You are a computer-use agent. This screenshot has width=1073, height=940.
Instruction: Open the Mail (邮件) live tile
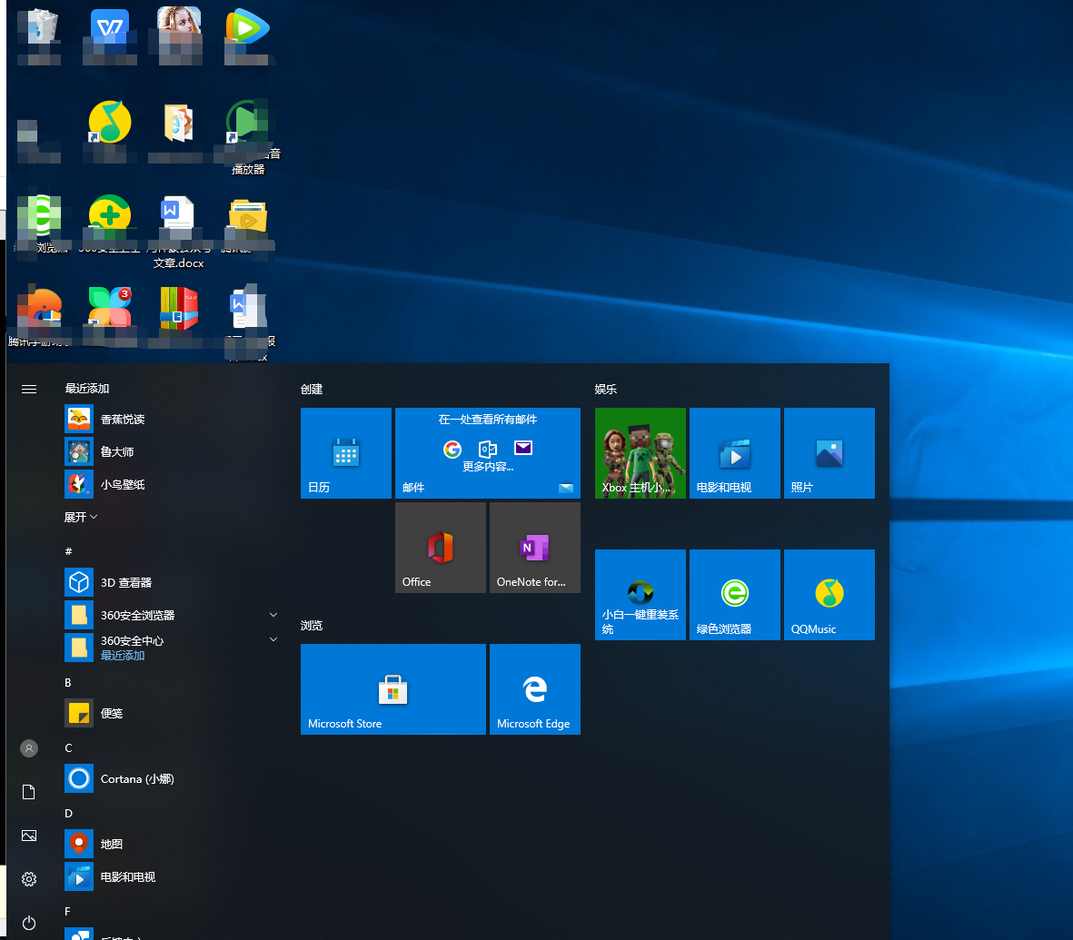click(x=487, y=452)
